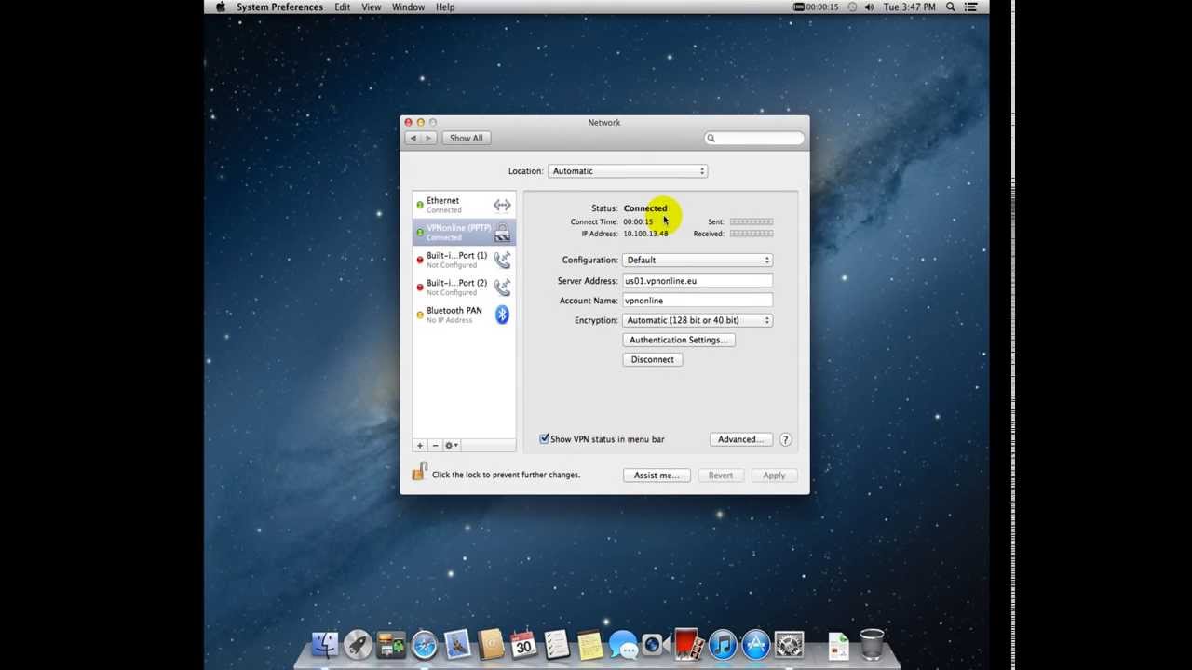Open Reminders checklist icon in dock

point(557,644)
